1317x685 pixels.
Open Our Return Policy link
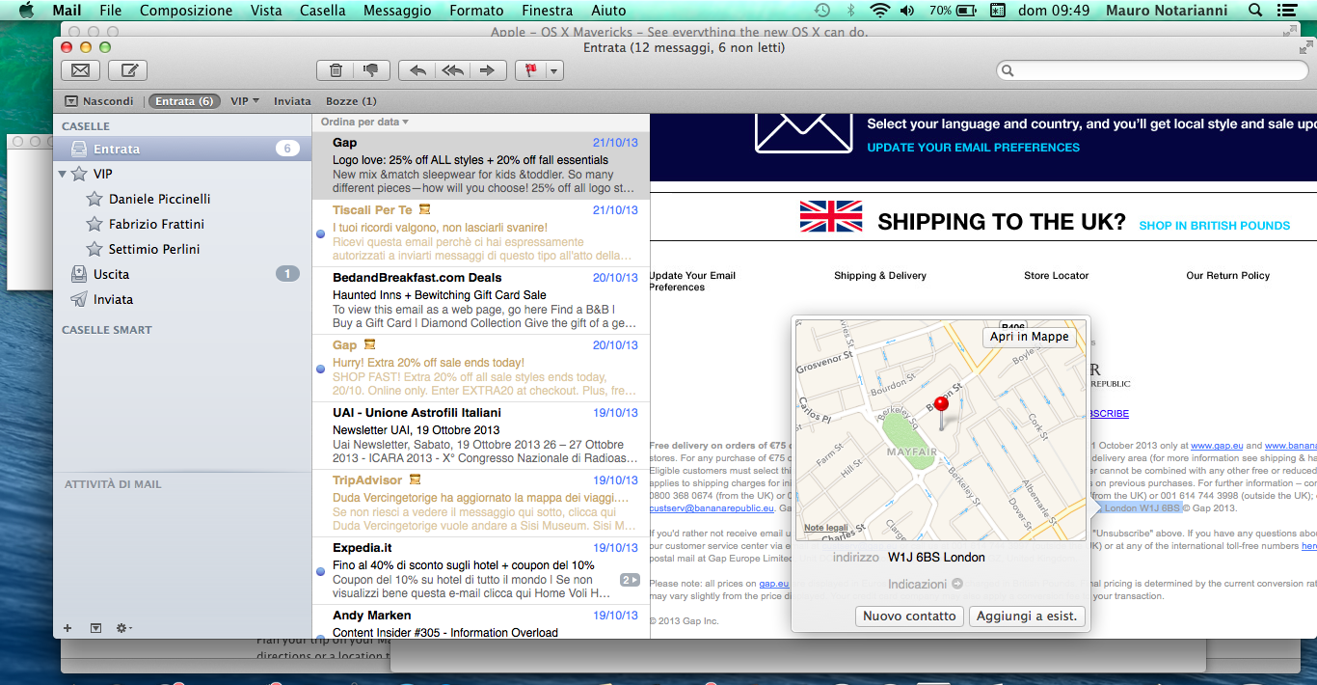click(1227, 276)
